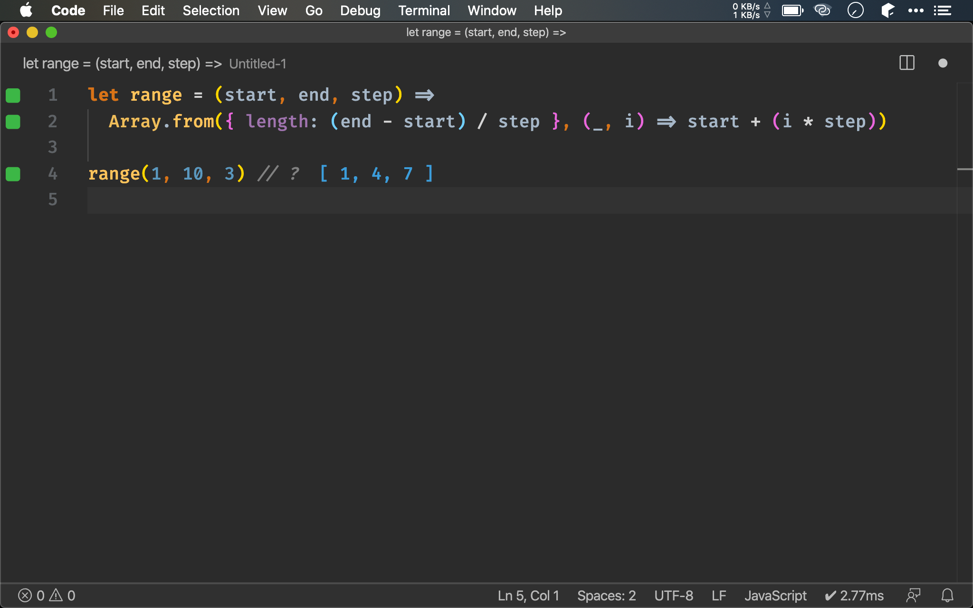The image size is (973, 608).
Task: Open the UTF-8 encoding selector
Action: click(x=673, y=595)
